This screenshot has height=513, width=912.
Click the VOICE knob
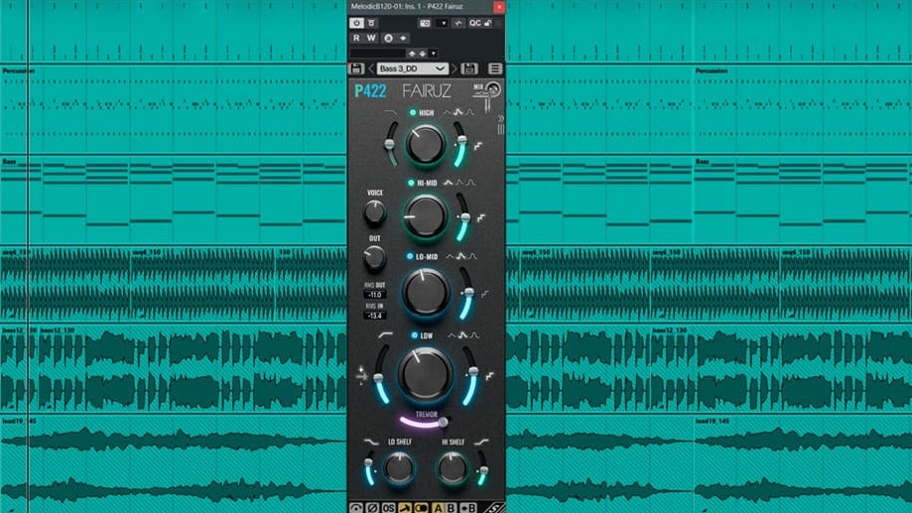pos(374,213)
